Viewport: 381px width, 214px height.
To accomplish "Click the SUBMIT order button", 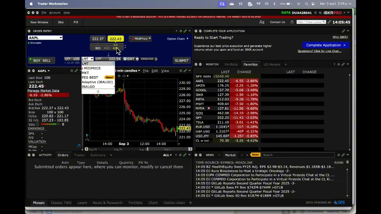I will click(x=182, y=61).
